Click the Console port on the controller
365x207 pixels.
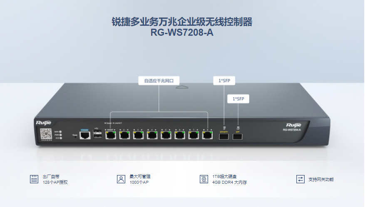click(x=85, y=135)
